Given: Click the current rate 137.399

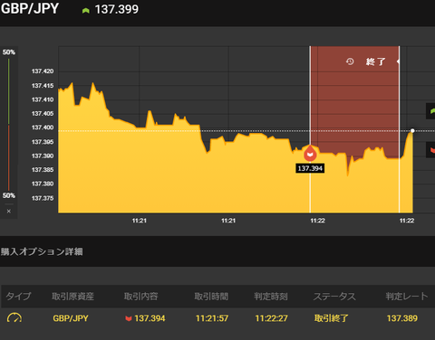Looking at the screenshot, I should coord(117,9).
